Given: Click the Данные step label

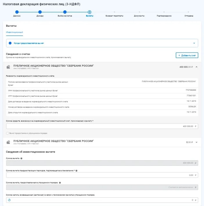Looking at the screenshot, I should [x=17, y=16].
